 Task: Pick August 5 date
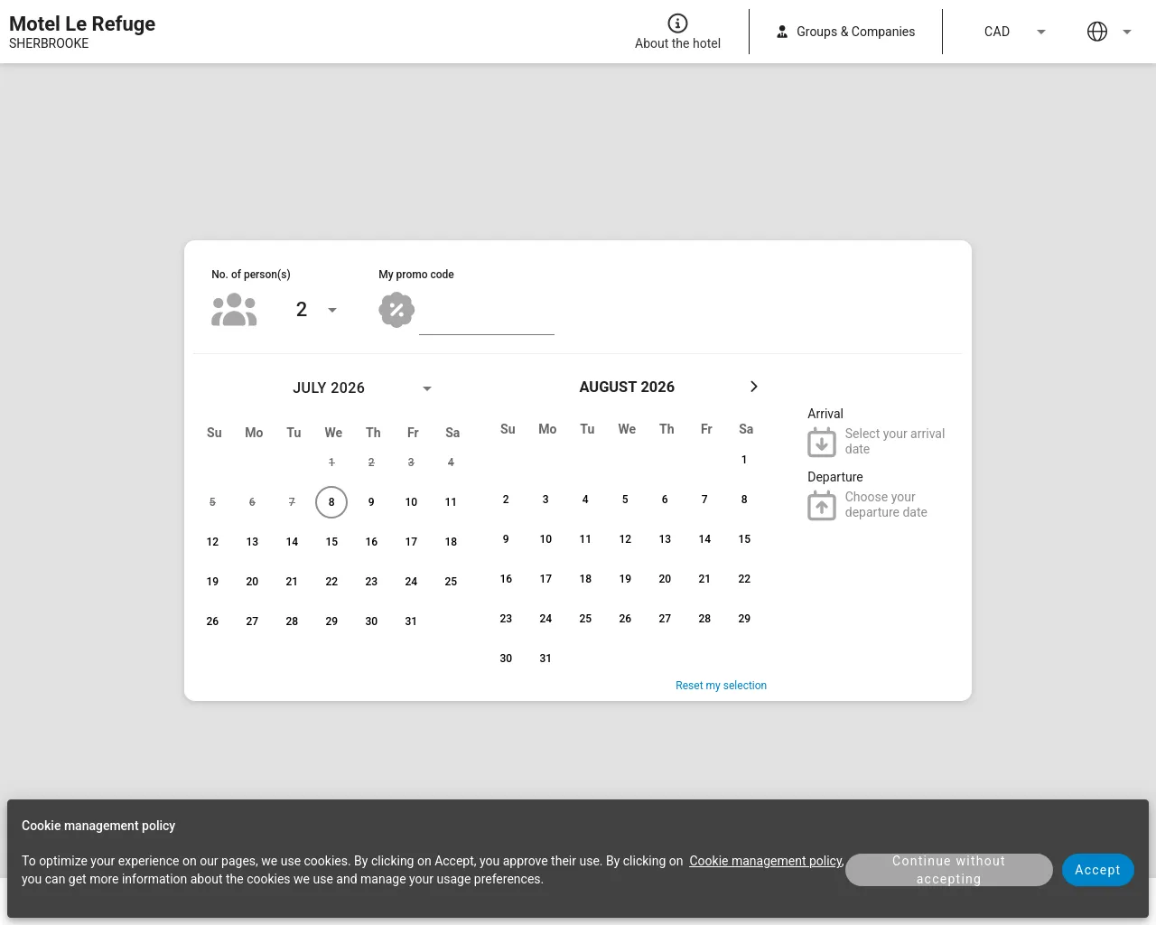pos(625,500)
